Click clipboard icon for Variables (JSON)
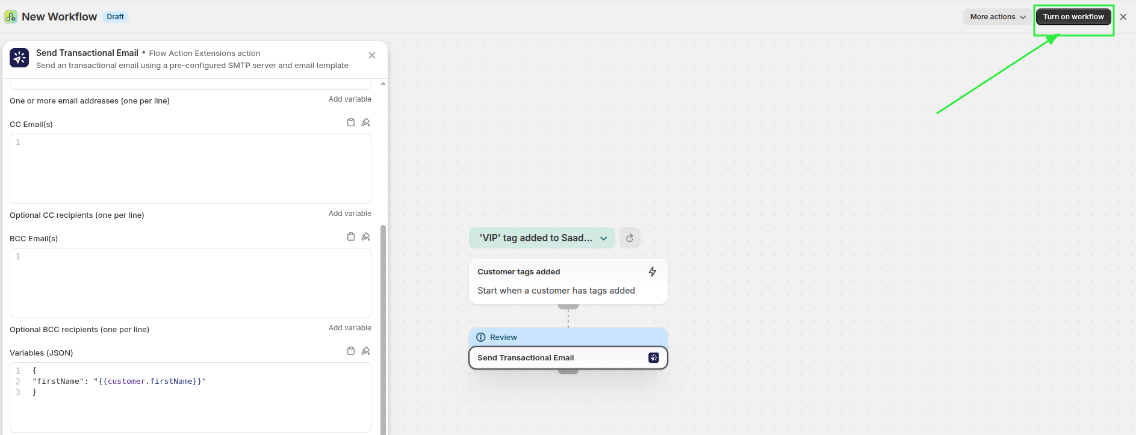The image size is (1136, 435). point(351,351)
